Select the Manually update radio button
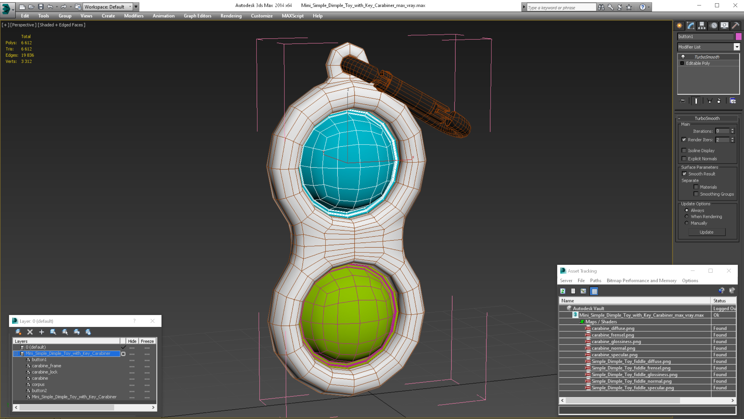Screen dimensions: 744x419 tap(687, 223)
